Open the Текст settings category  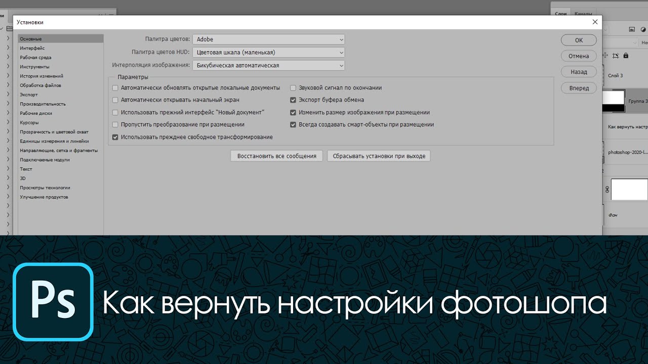pos(61,169)
